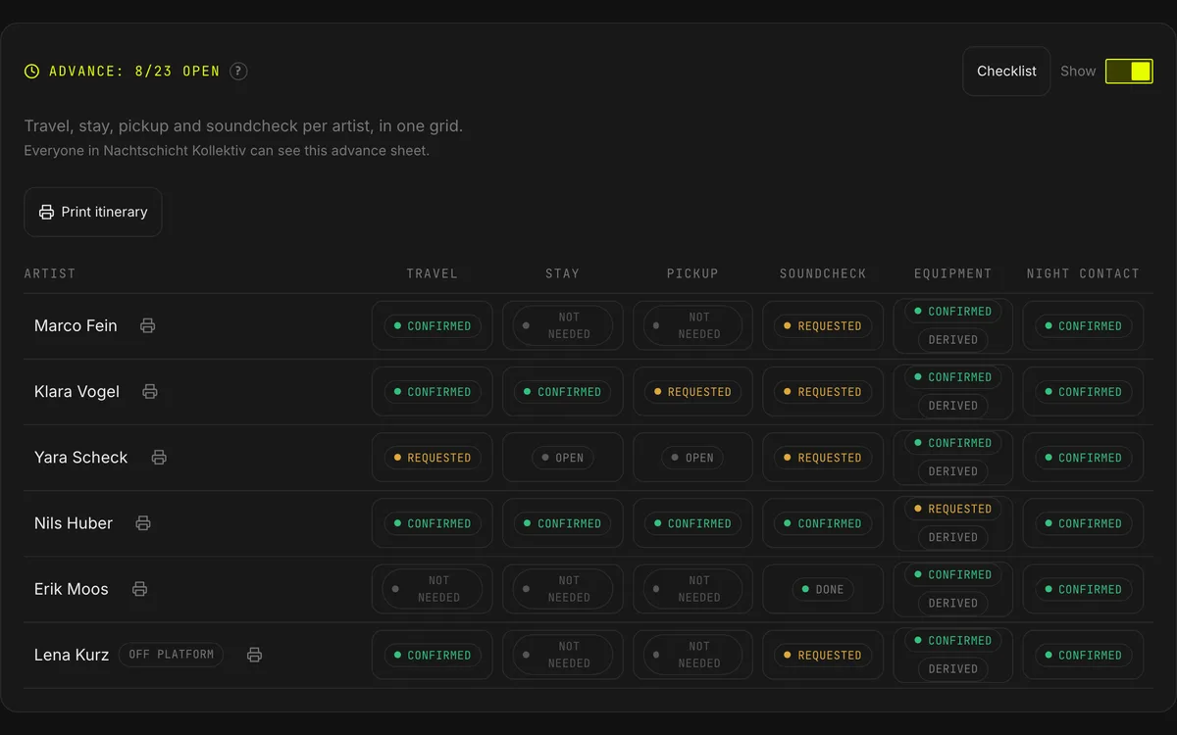Print Erik Moos's itinerary with the printer icon
The width and height of the screenshot is (1177, 735).
tap(139, 589)
